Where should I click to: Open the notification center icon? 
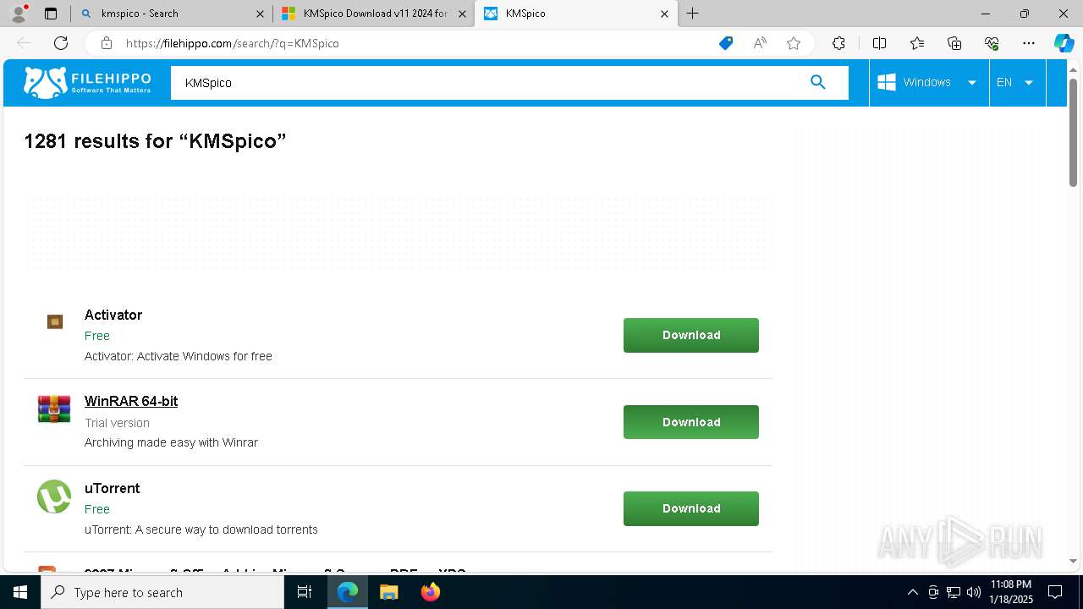(1055, 592)
